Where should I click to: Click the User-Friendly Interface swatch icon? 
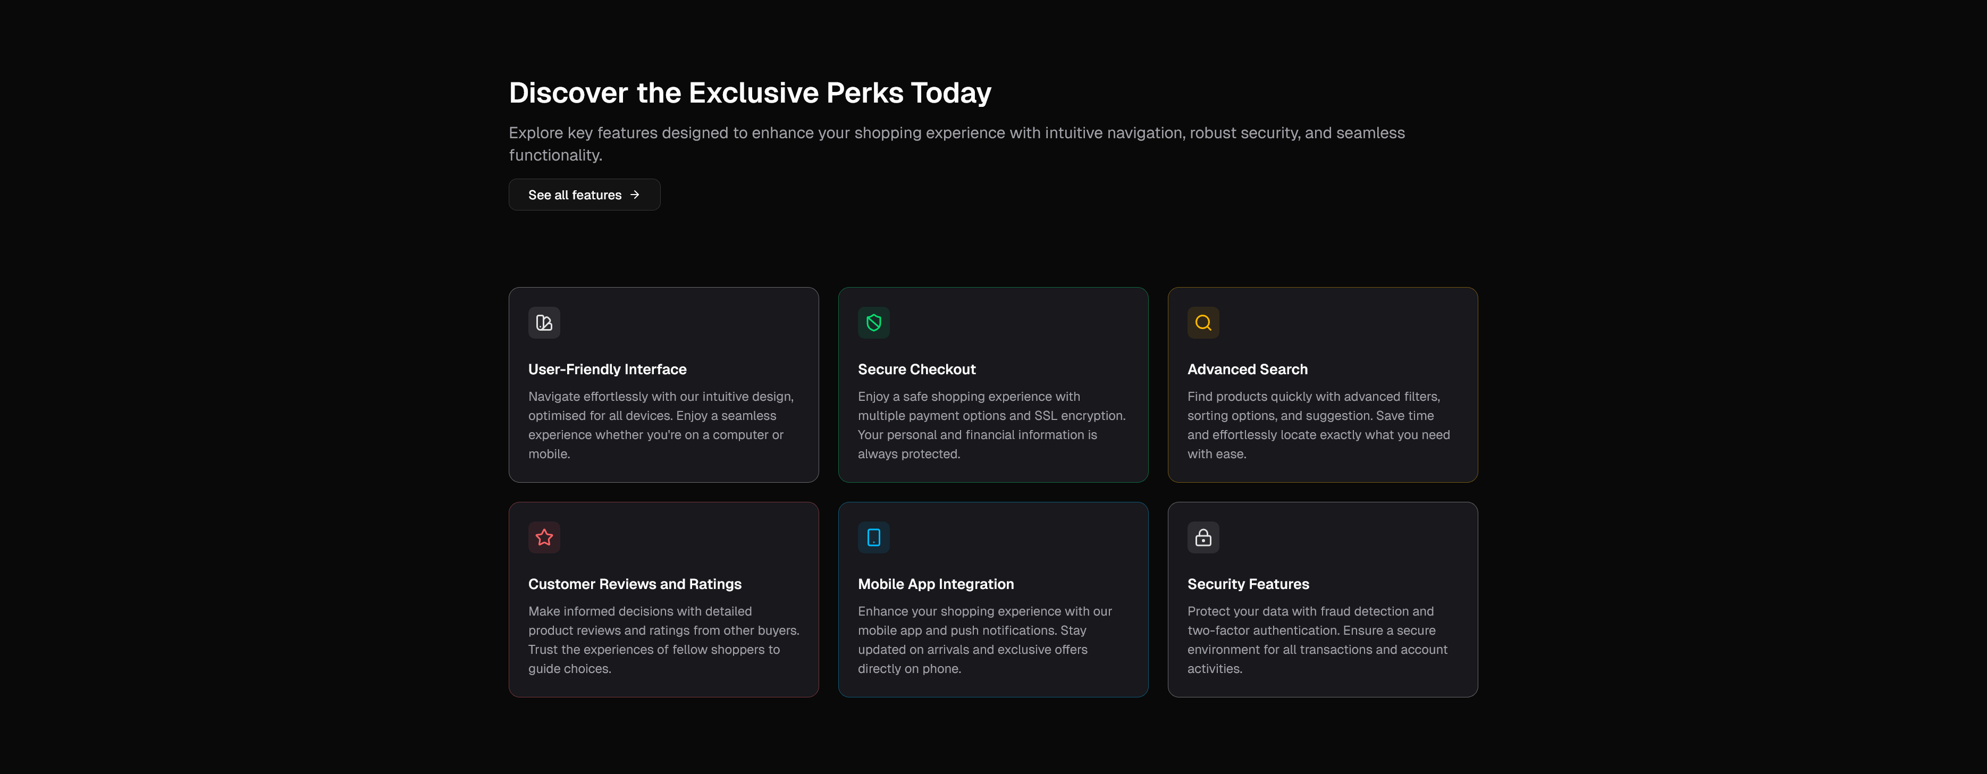click(x=544, y=323)
